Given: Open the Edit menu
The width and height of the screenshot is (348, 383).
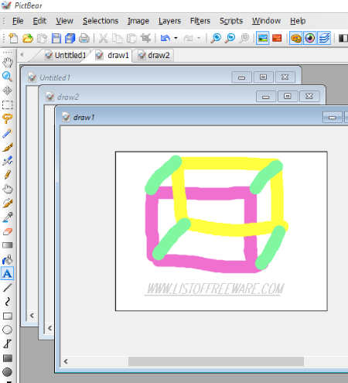Looking at the screenshot, I should (39, 21).
